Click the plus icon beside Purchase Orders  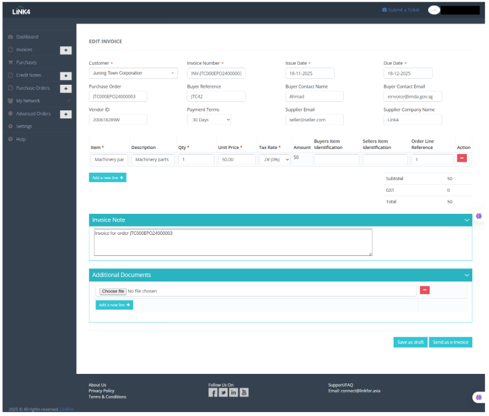[x=65, y=89]
